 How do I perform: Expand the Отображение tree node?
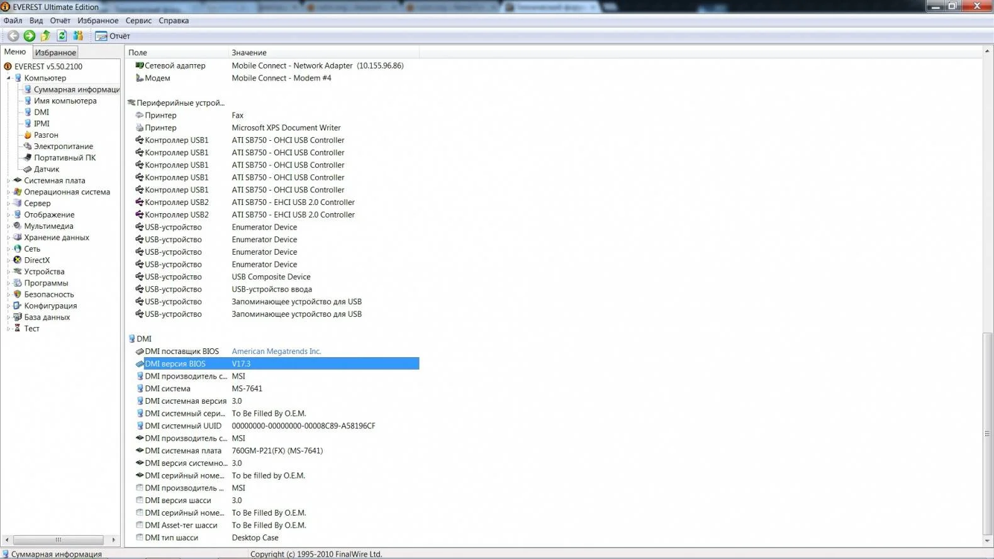click(x=8, y=214)
